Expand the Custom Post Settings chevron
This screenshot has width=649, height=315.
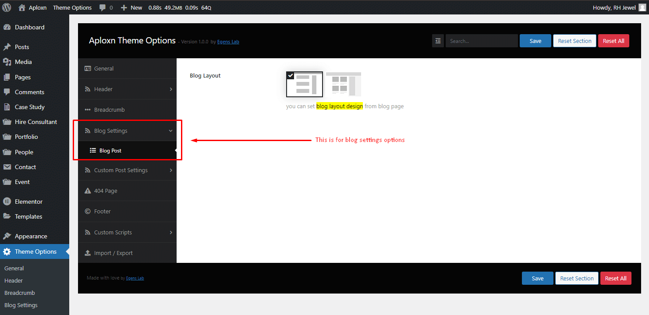(x=171, y=170)
